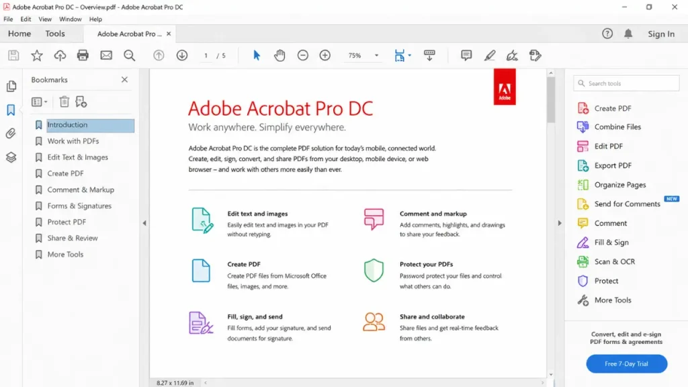
Task: Open the Window menu
Action: tap(70, 19)
